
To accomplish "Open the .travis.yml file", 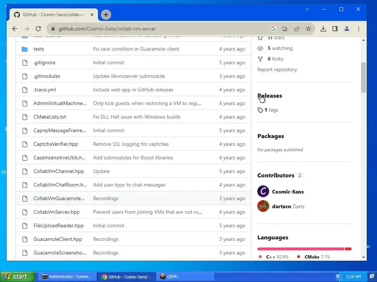I will (x=45, y=90).
